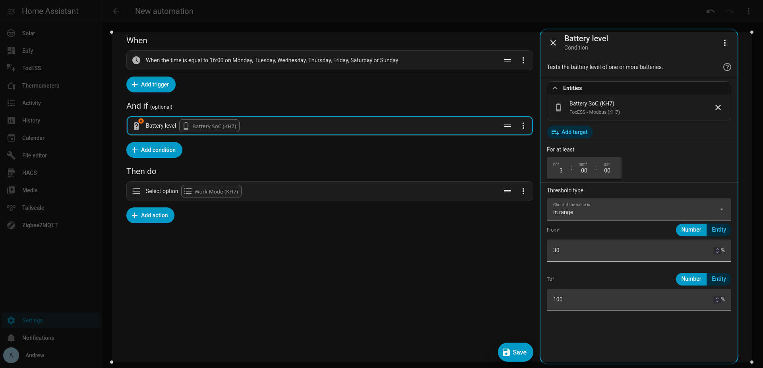Viewport: 763px width, 368px height.
Task: Click the Add condition button
Action: pyautogui.click(x=154, y=150)
